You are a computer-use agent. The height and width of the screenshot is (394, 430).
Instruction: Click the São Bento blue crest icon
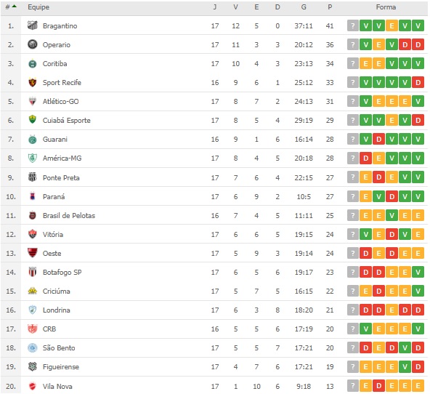coord(33,347)
